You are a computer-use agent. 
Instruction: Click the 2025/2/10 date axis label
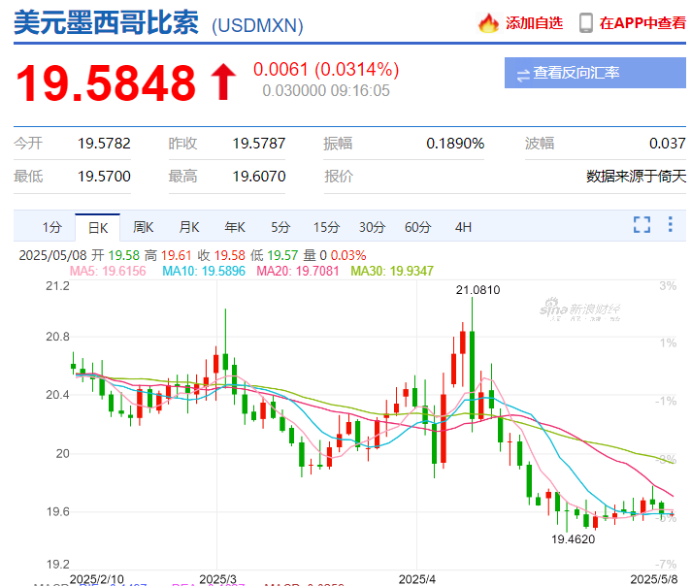97,579
